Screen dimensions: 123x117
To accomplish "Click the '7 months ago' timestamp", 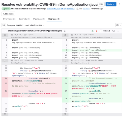I will [x=97, y=9].
